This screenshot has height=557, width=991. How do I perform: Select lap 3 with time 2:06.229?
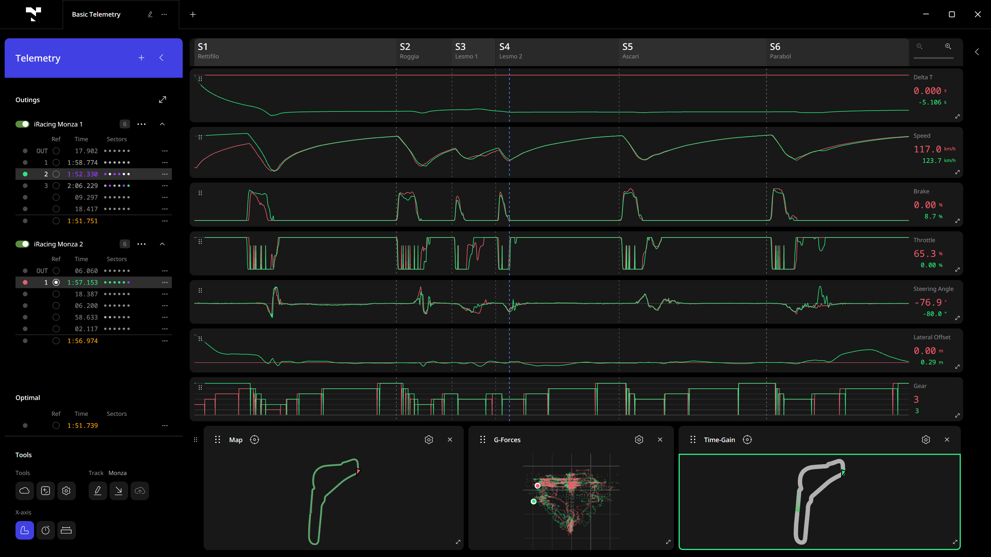pyautogui.click(x=94, y=186)
